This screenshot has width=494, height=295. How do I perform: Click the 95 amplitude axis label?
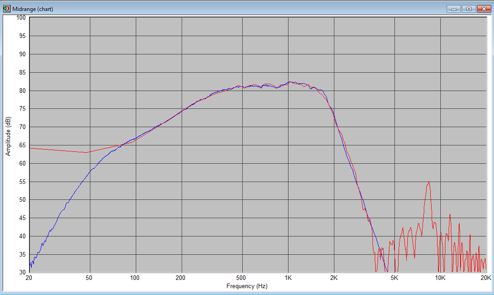22,36
